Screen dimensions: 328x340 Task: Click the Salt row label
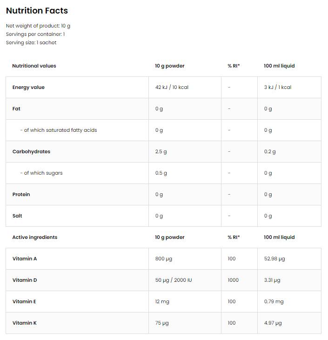click(x=17, y=216)
